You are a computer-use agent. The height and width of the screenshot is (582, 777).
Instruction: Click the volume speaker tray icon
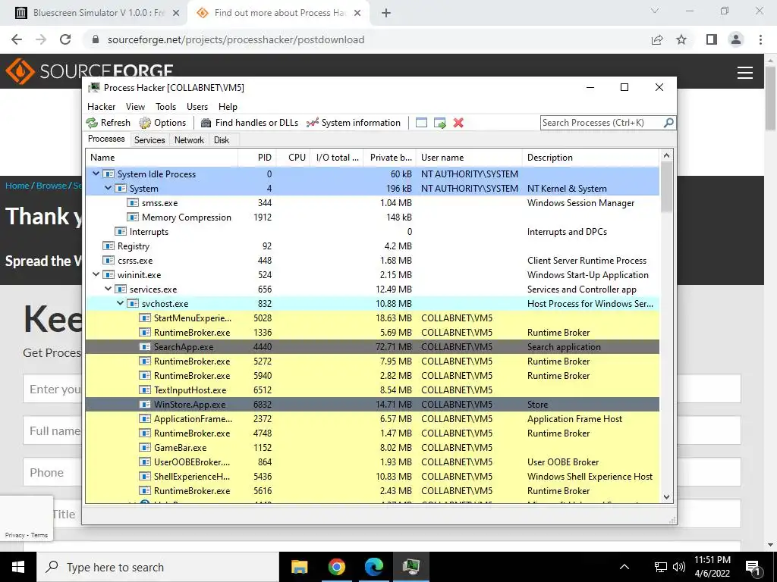pyautogui.click(x=679, y=567)
